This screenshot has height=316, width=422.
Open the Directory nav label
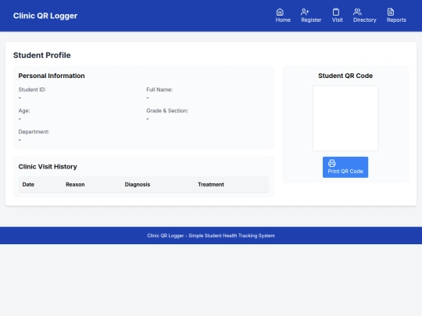(365, 20)
